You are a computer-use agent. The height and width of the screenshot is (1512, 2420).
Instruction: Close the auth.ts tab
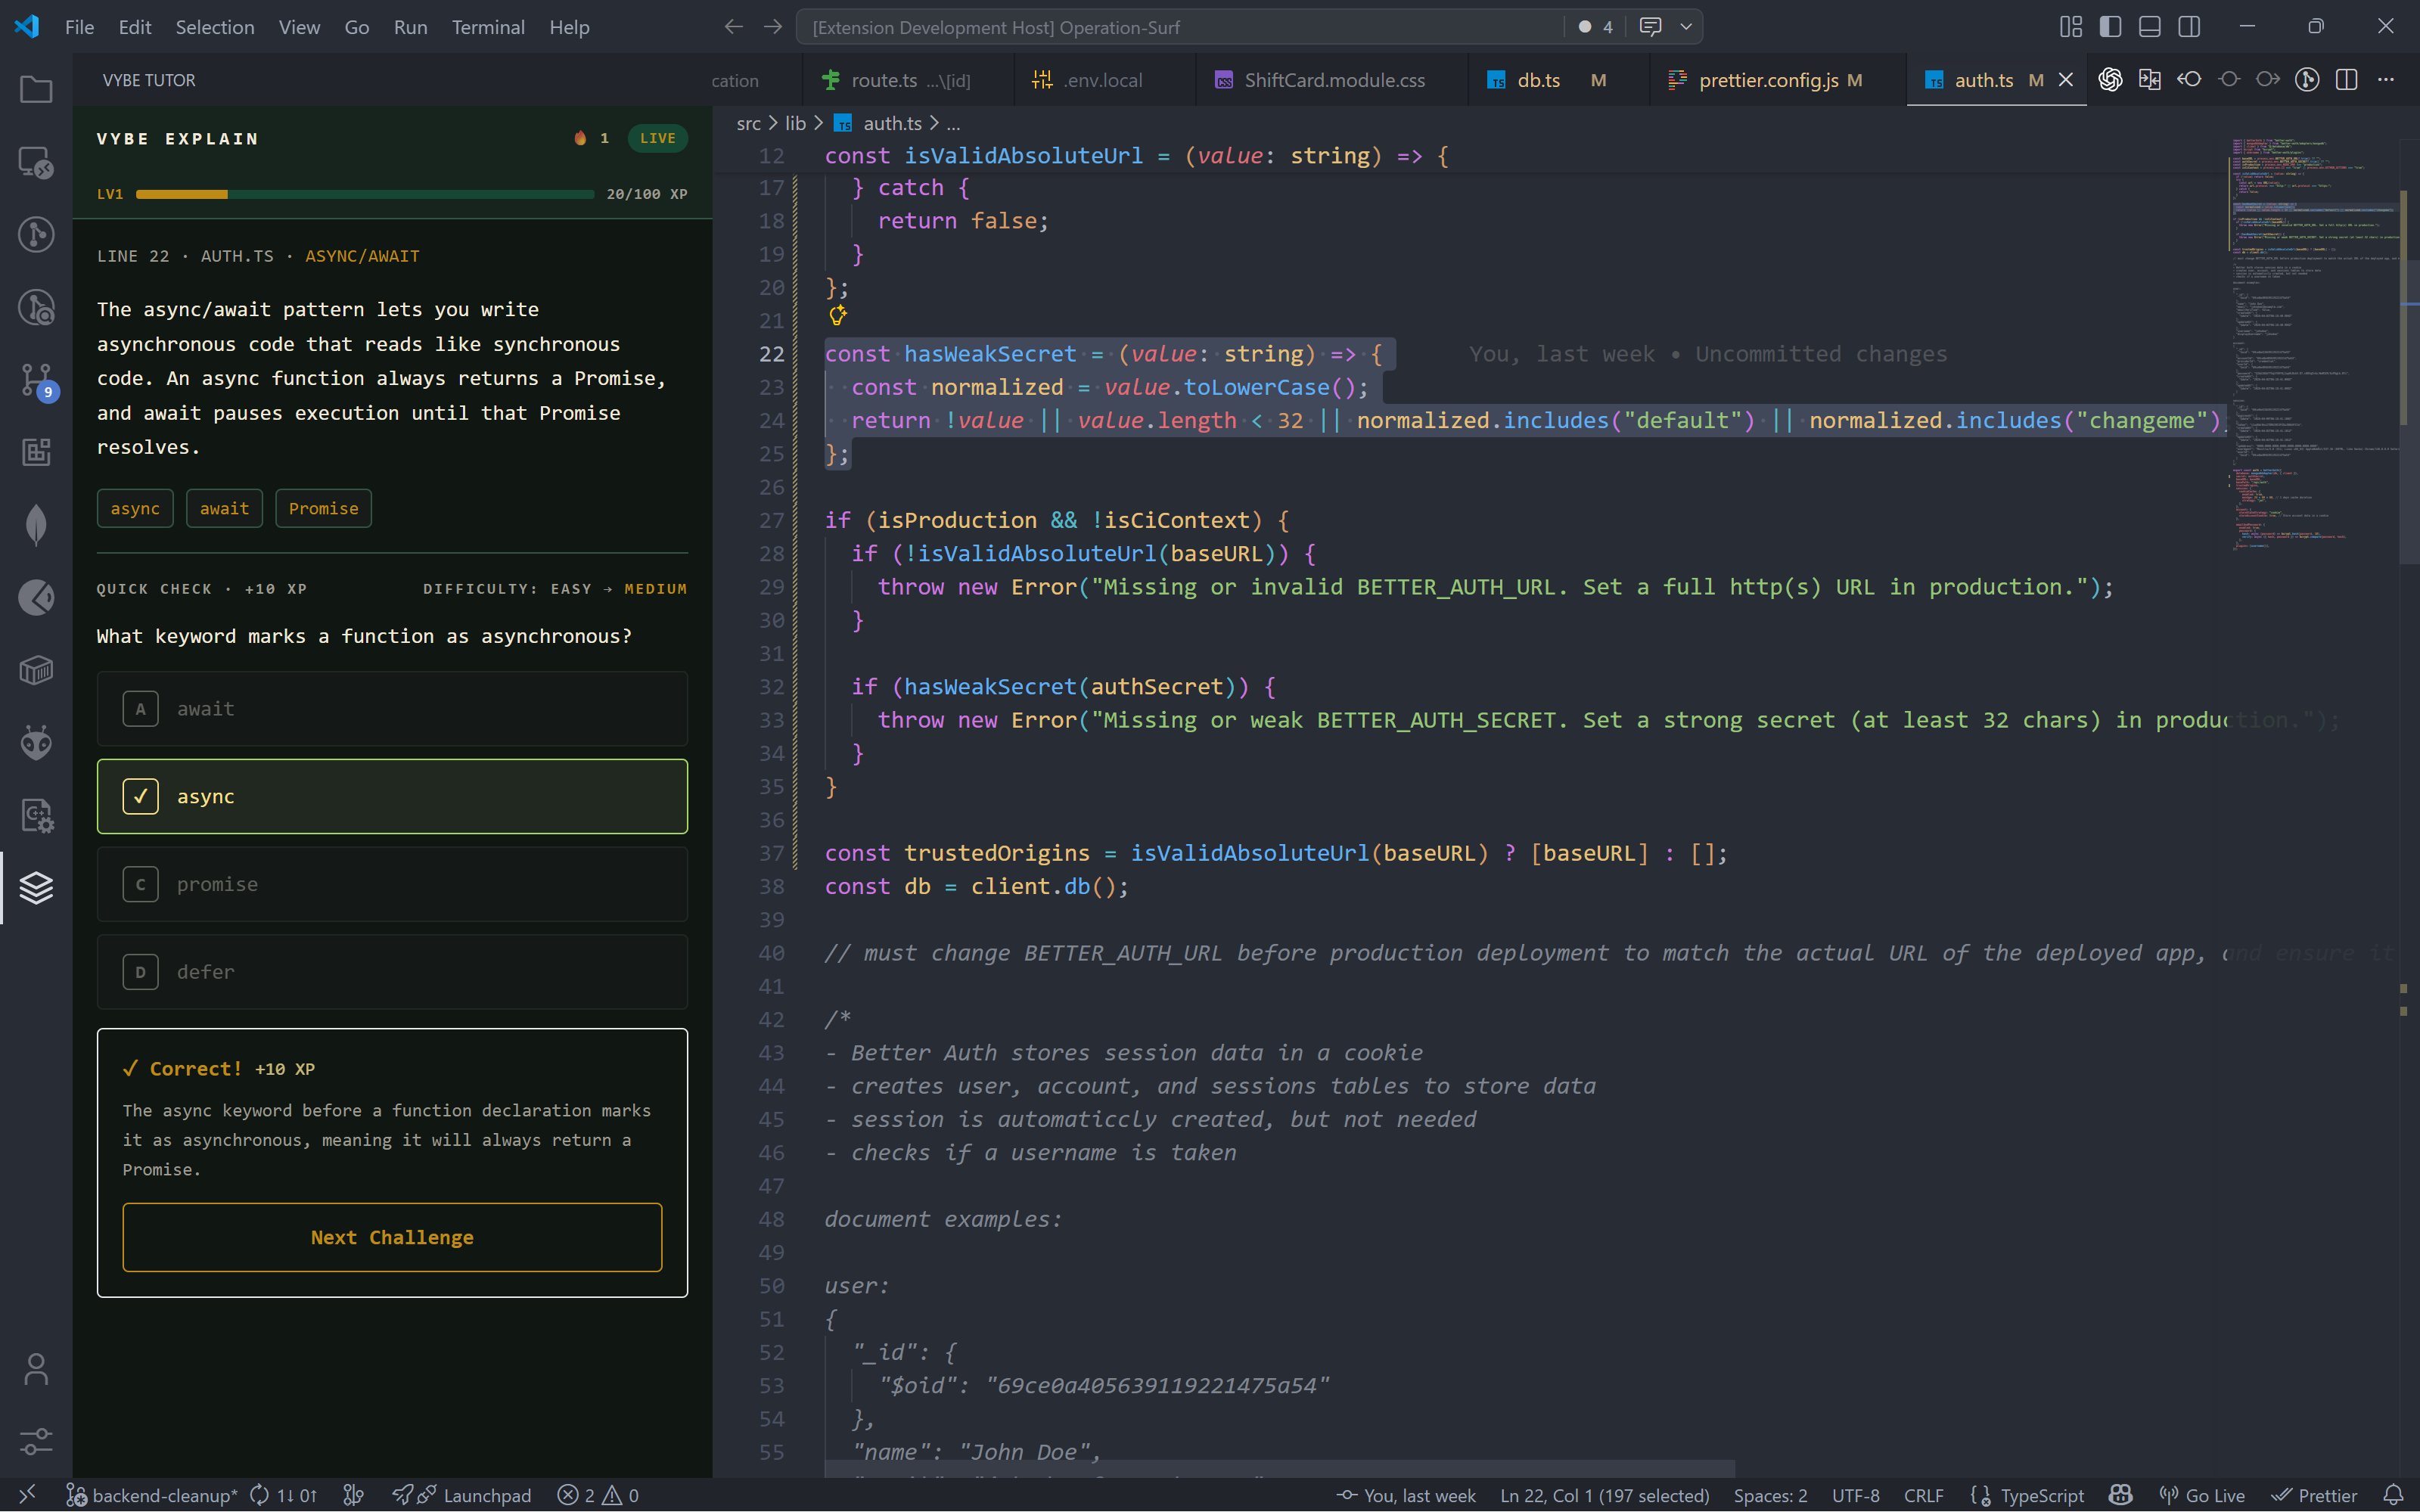[x=2066, y=80]
